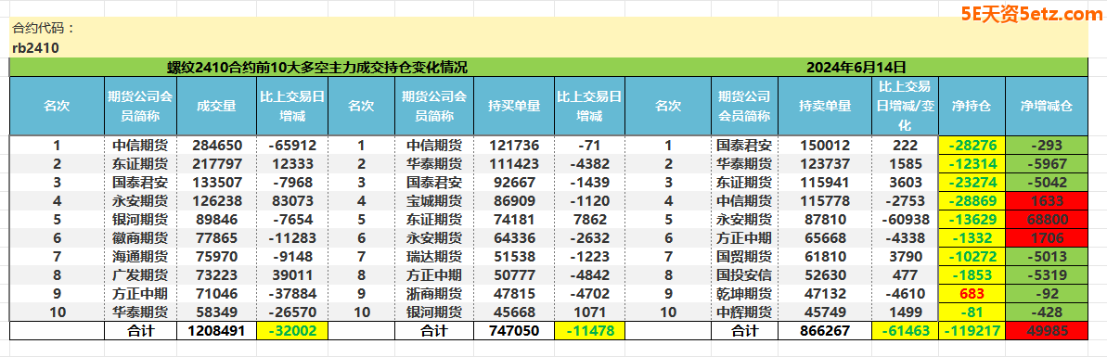Select volume value 58349
Viewport: 1107px width, 357px height.
pyautogui.click(x=216, y=312)
